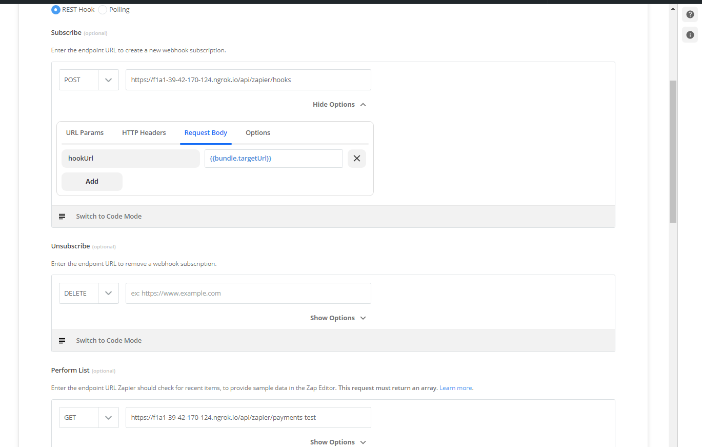Switch Unsubscribe to Code Mode
702x447 pixels.
(x=109, y=341)
